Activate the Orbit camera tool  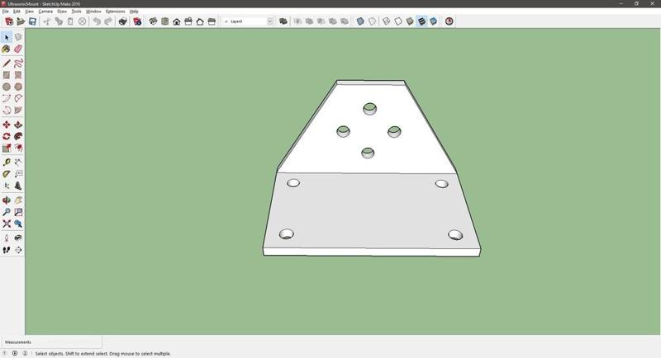pos(7,200)
